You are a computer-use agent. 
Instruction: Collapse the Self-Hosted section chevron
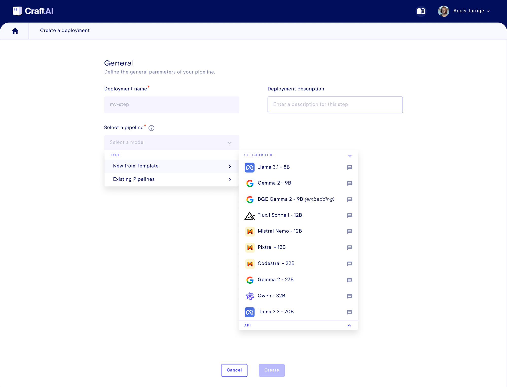coord(350,156)
